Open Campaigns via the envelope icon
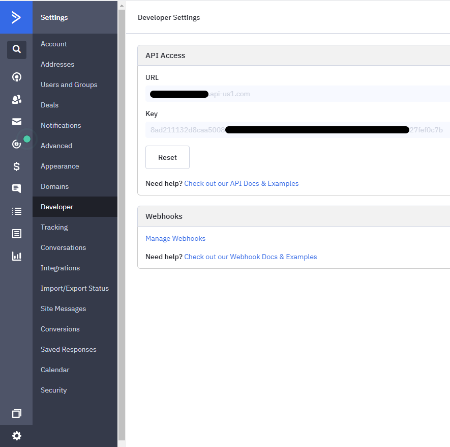This screenshot has width=450, height=447. 17,122
